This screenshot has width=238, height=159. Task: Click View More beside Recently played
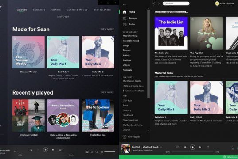(107, 92)
